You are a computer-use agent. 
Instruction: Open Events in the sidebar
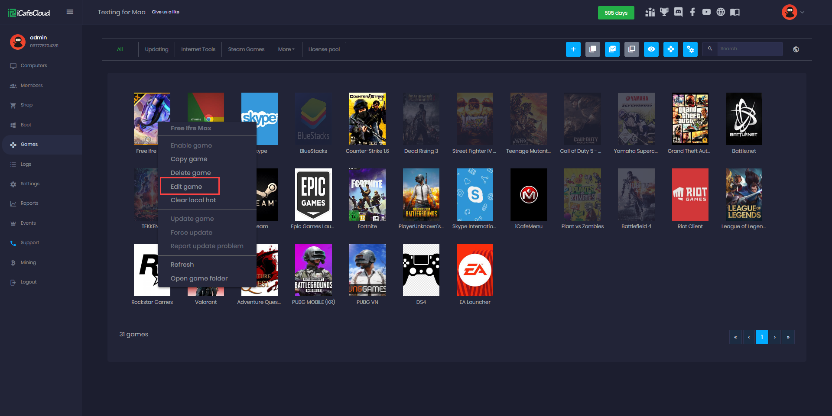(28, 223)
